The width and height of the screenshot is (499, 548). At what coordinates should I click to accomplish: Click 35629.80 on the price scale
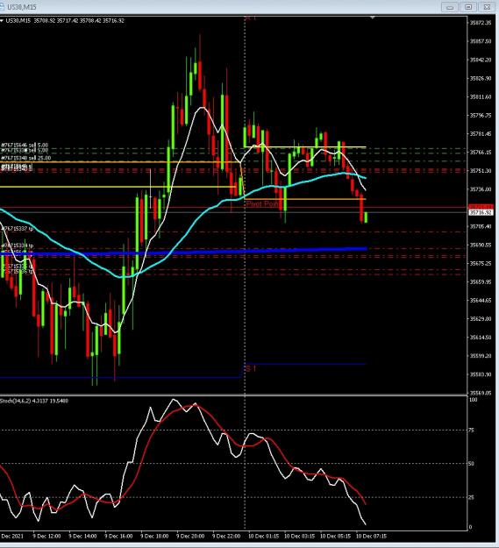coord(481,319)
